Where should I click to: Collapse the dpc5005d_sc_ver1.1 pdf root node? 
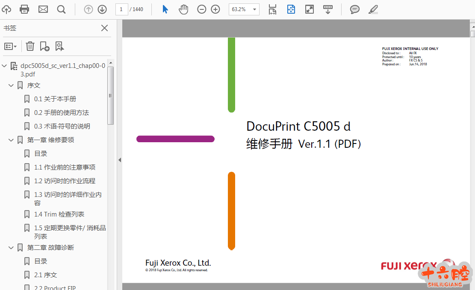click(4, 66)
